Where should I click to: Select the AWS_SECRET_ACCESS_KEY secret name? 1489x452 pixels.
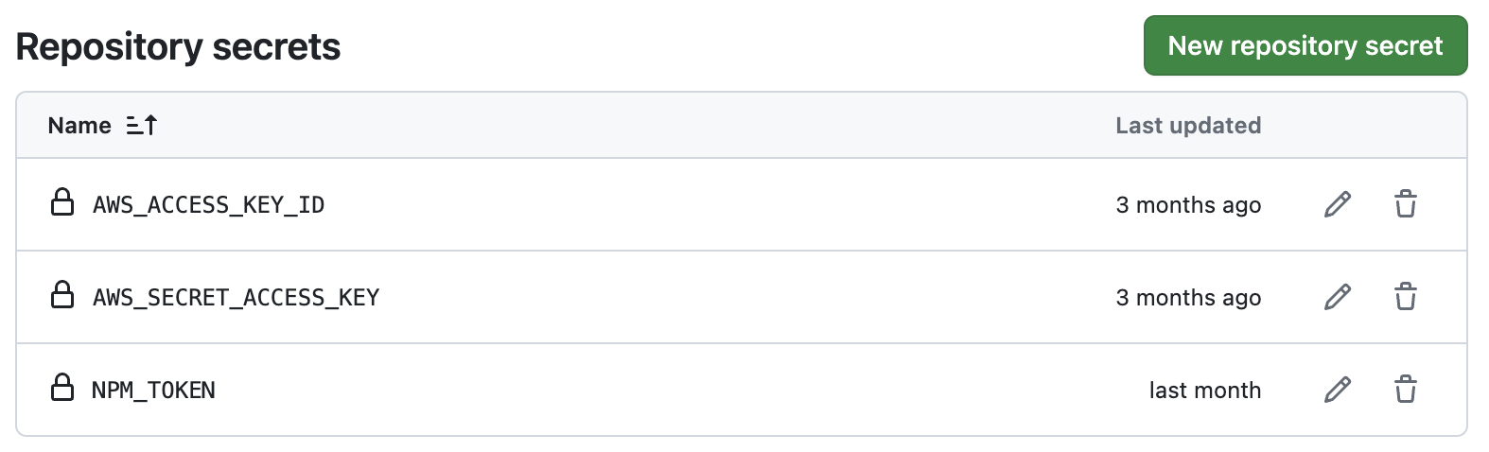tap(236, 298)
